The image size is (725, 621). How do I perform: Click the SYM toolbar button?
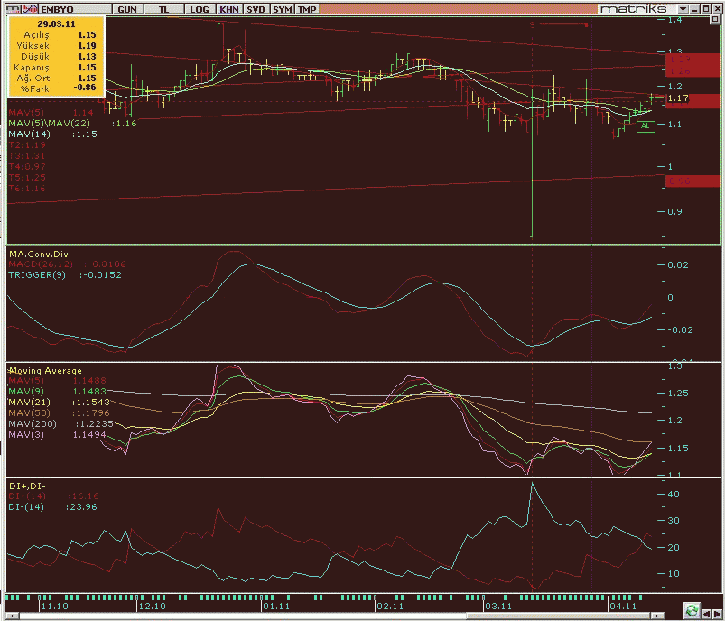pyautogui.click(x=282, y=9)
